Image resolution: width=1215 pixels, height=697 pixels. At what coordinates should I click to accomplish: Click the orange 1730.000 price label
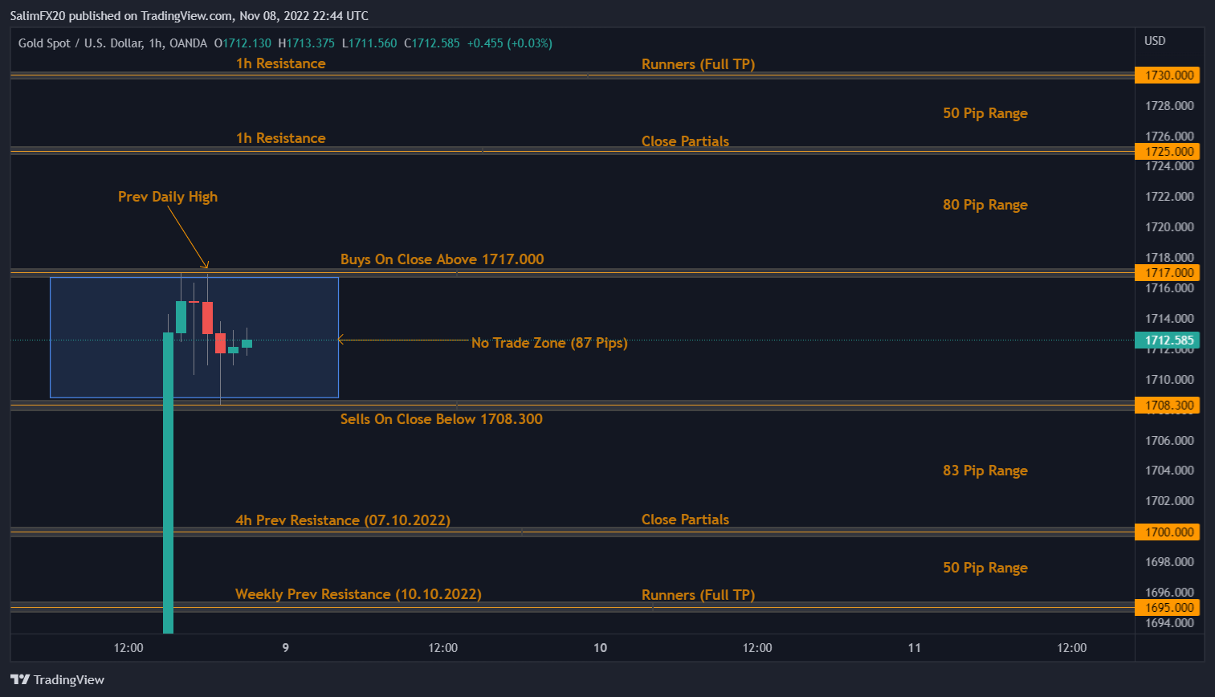pyautogui.click(x=1167, y=75)
